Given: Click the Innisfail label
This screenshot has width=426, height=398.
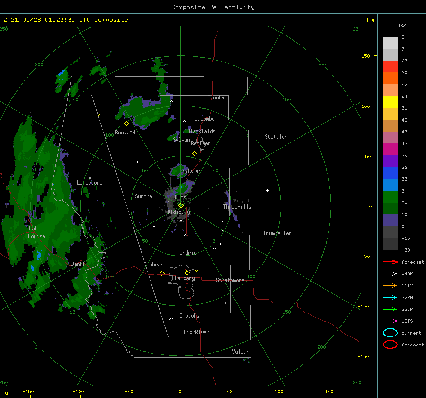Looking at the screenshot, I should click(191, 171).
